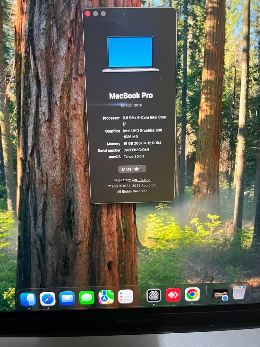Click the 'macOS' label
The width and height of the screenshot is (260, 347).
pos(115,157)
